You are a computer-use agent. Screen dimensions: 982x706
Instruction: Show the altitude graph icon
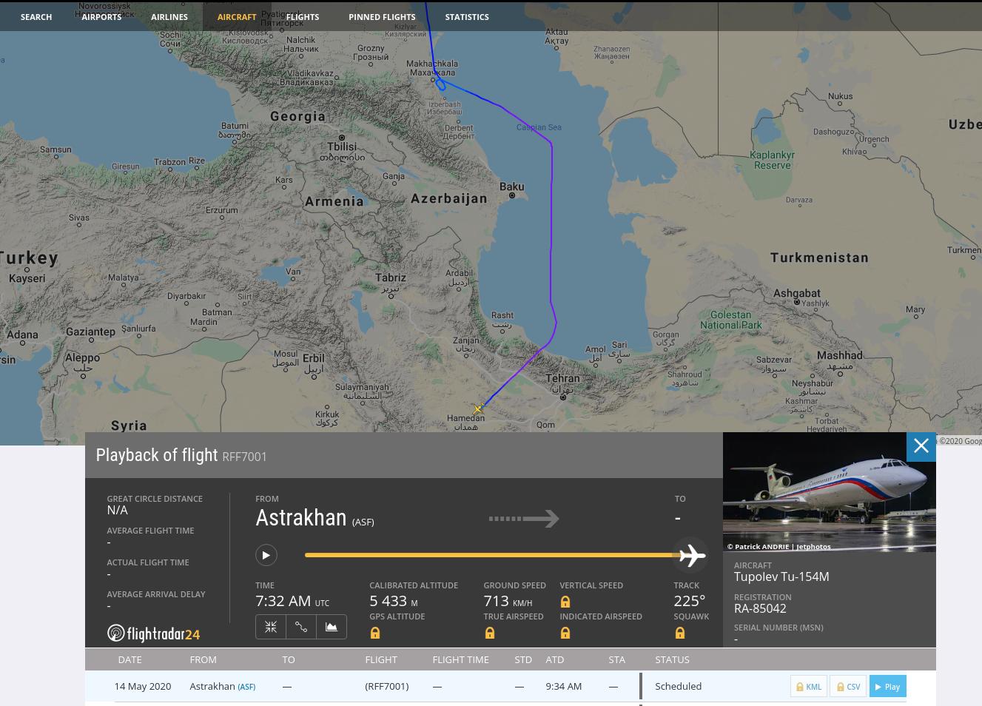tap(332, 627)
